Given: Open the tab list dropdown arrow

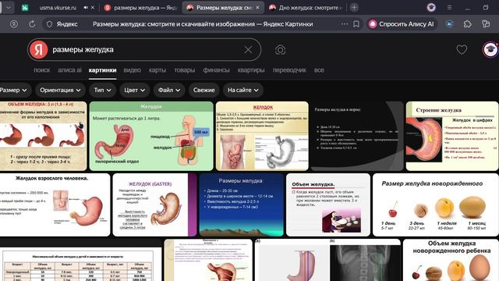Looking at the screenshot, I should 9,8.
